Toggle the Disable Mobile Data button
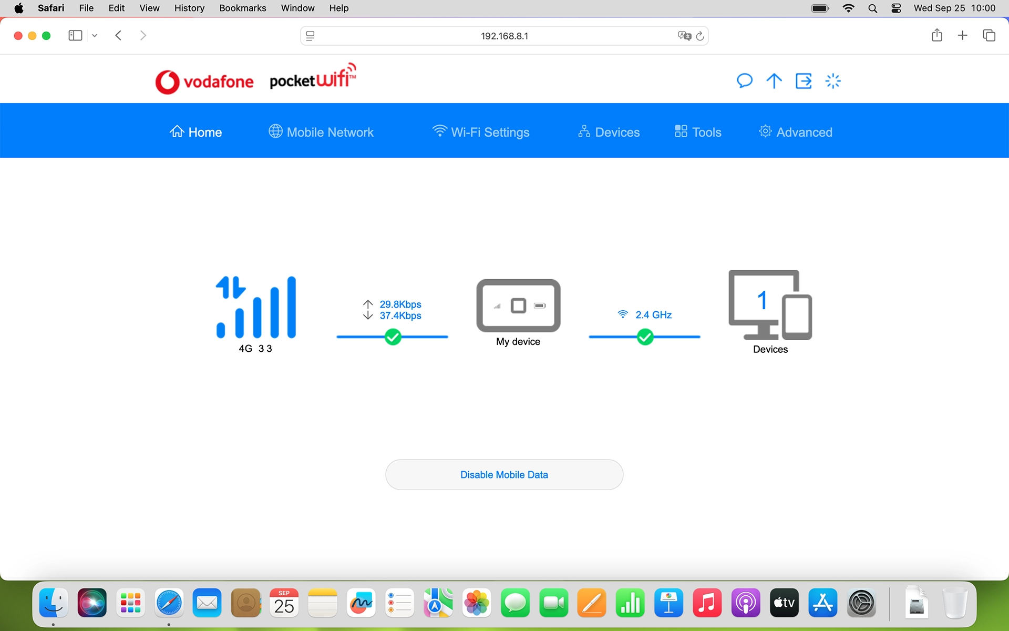Image resolution: width=1009 pixels, height=631 pixels. point(504,475)
